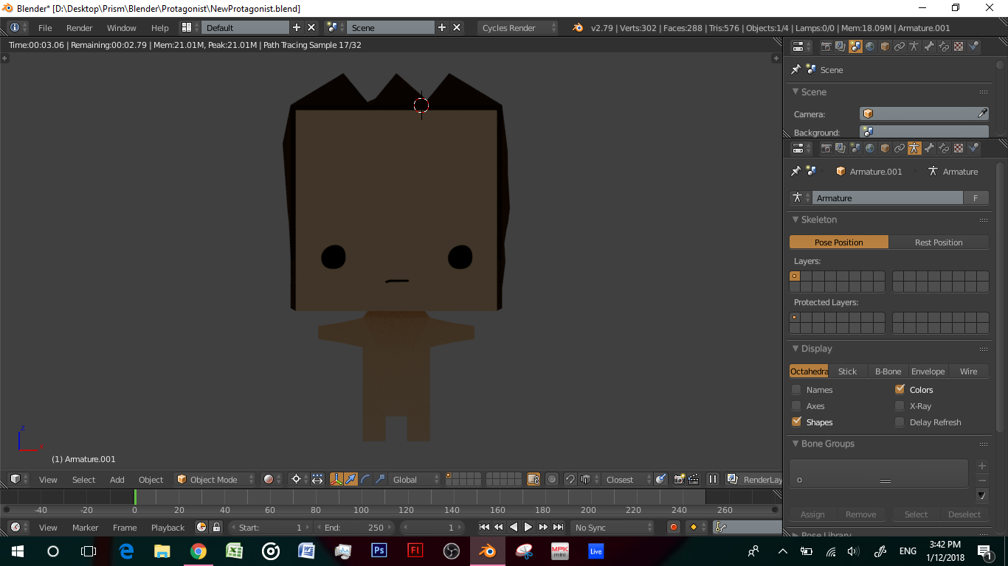Open timeline Playback menu
Viewport: 1008px width, 566px height.
168,527
